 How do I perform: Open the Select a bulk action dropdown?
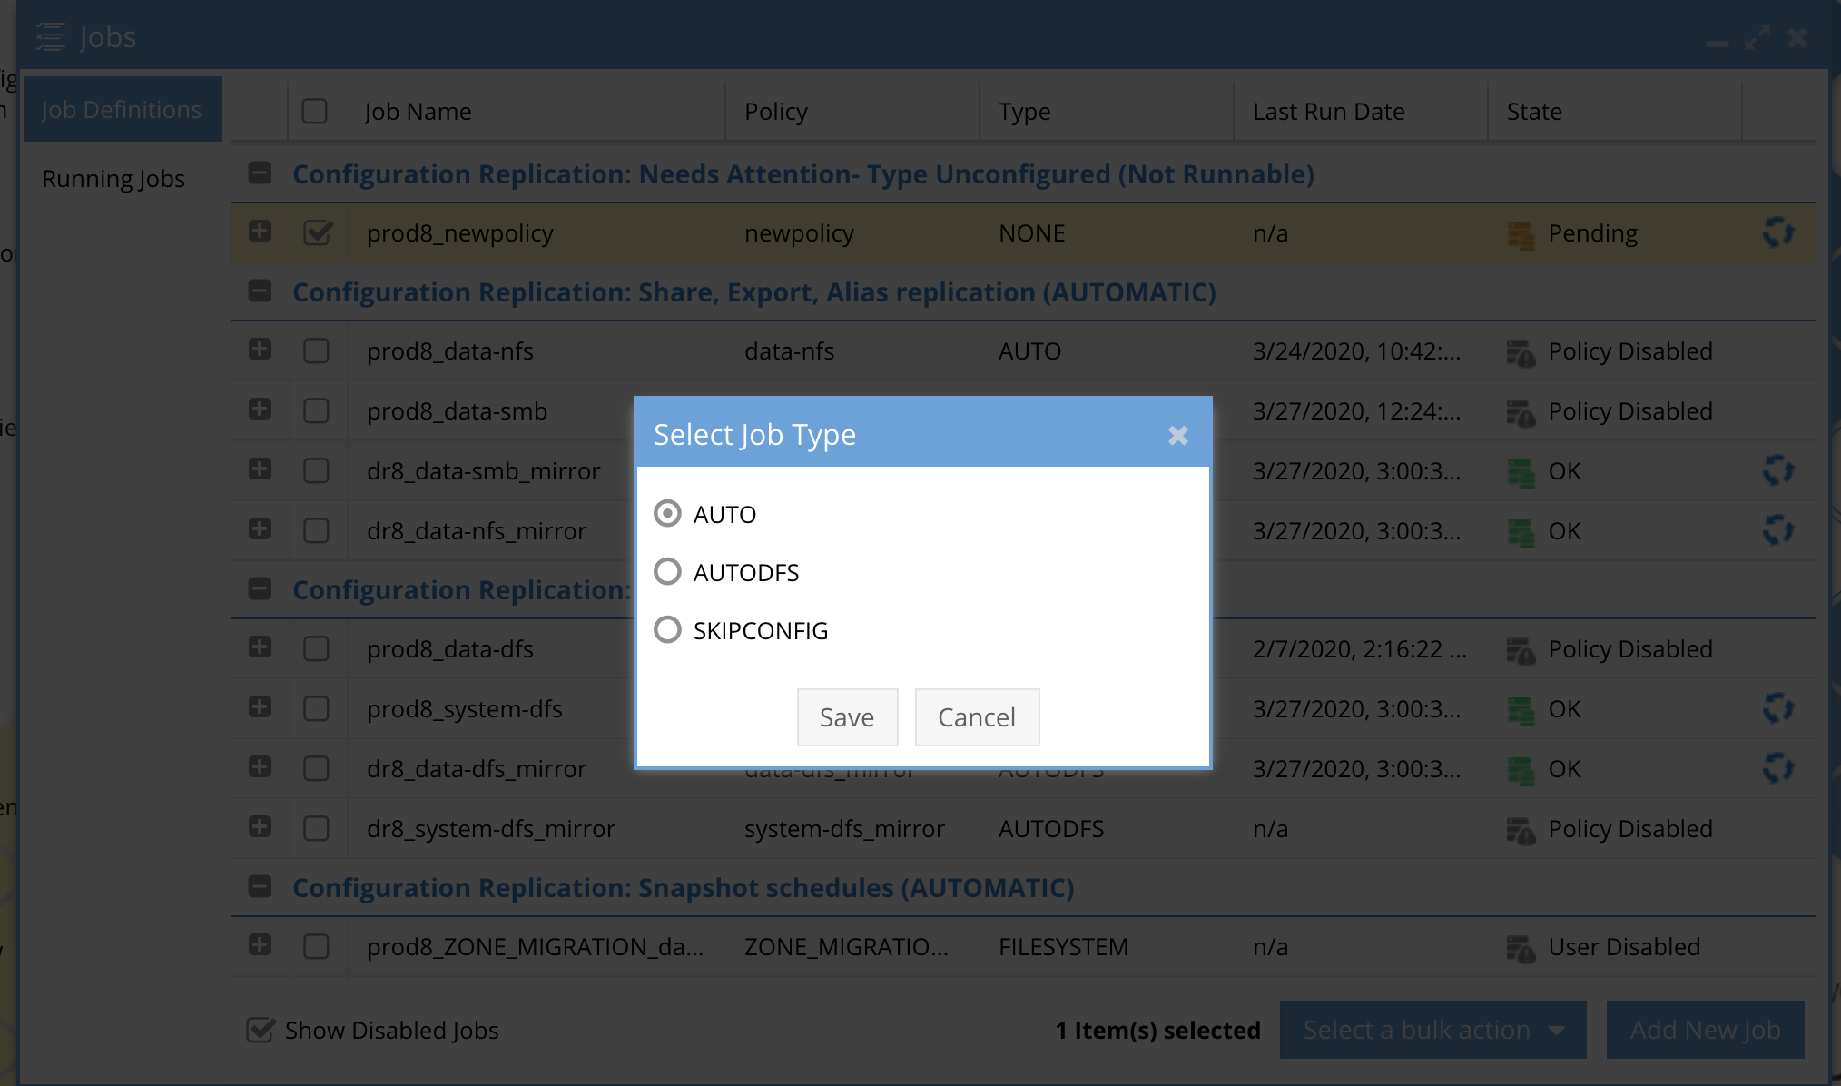(1432, 1030)
